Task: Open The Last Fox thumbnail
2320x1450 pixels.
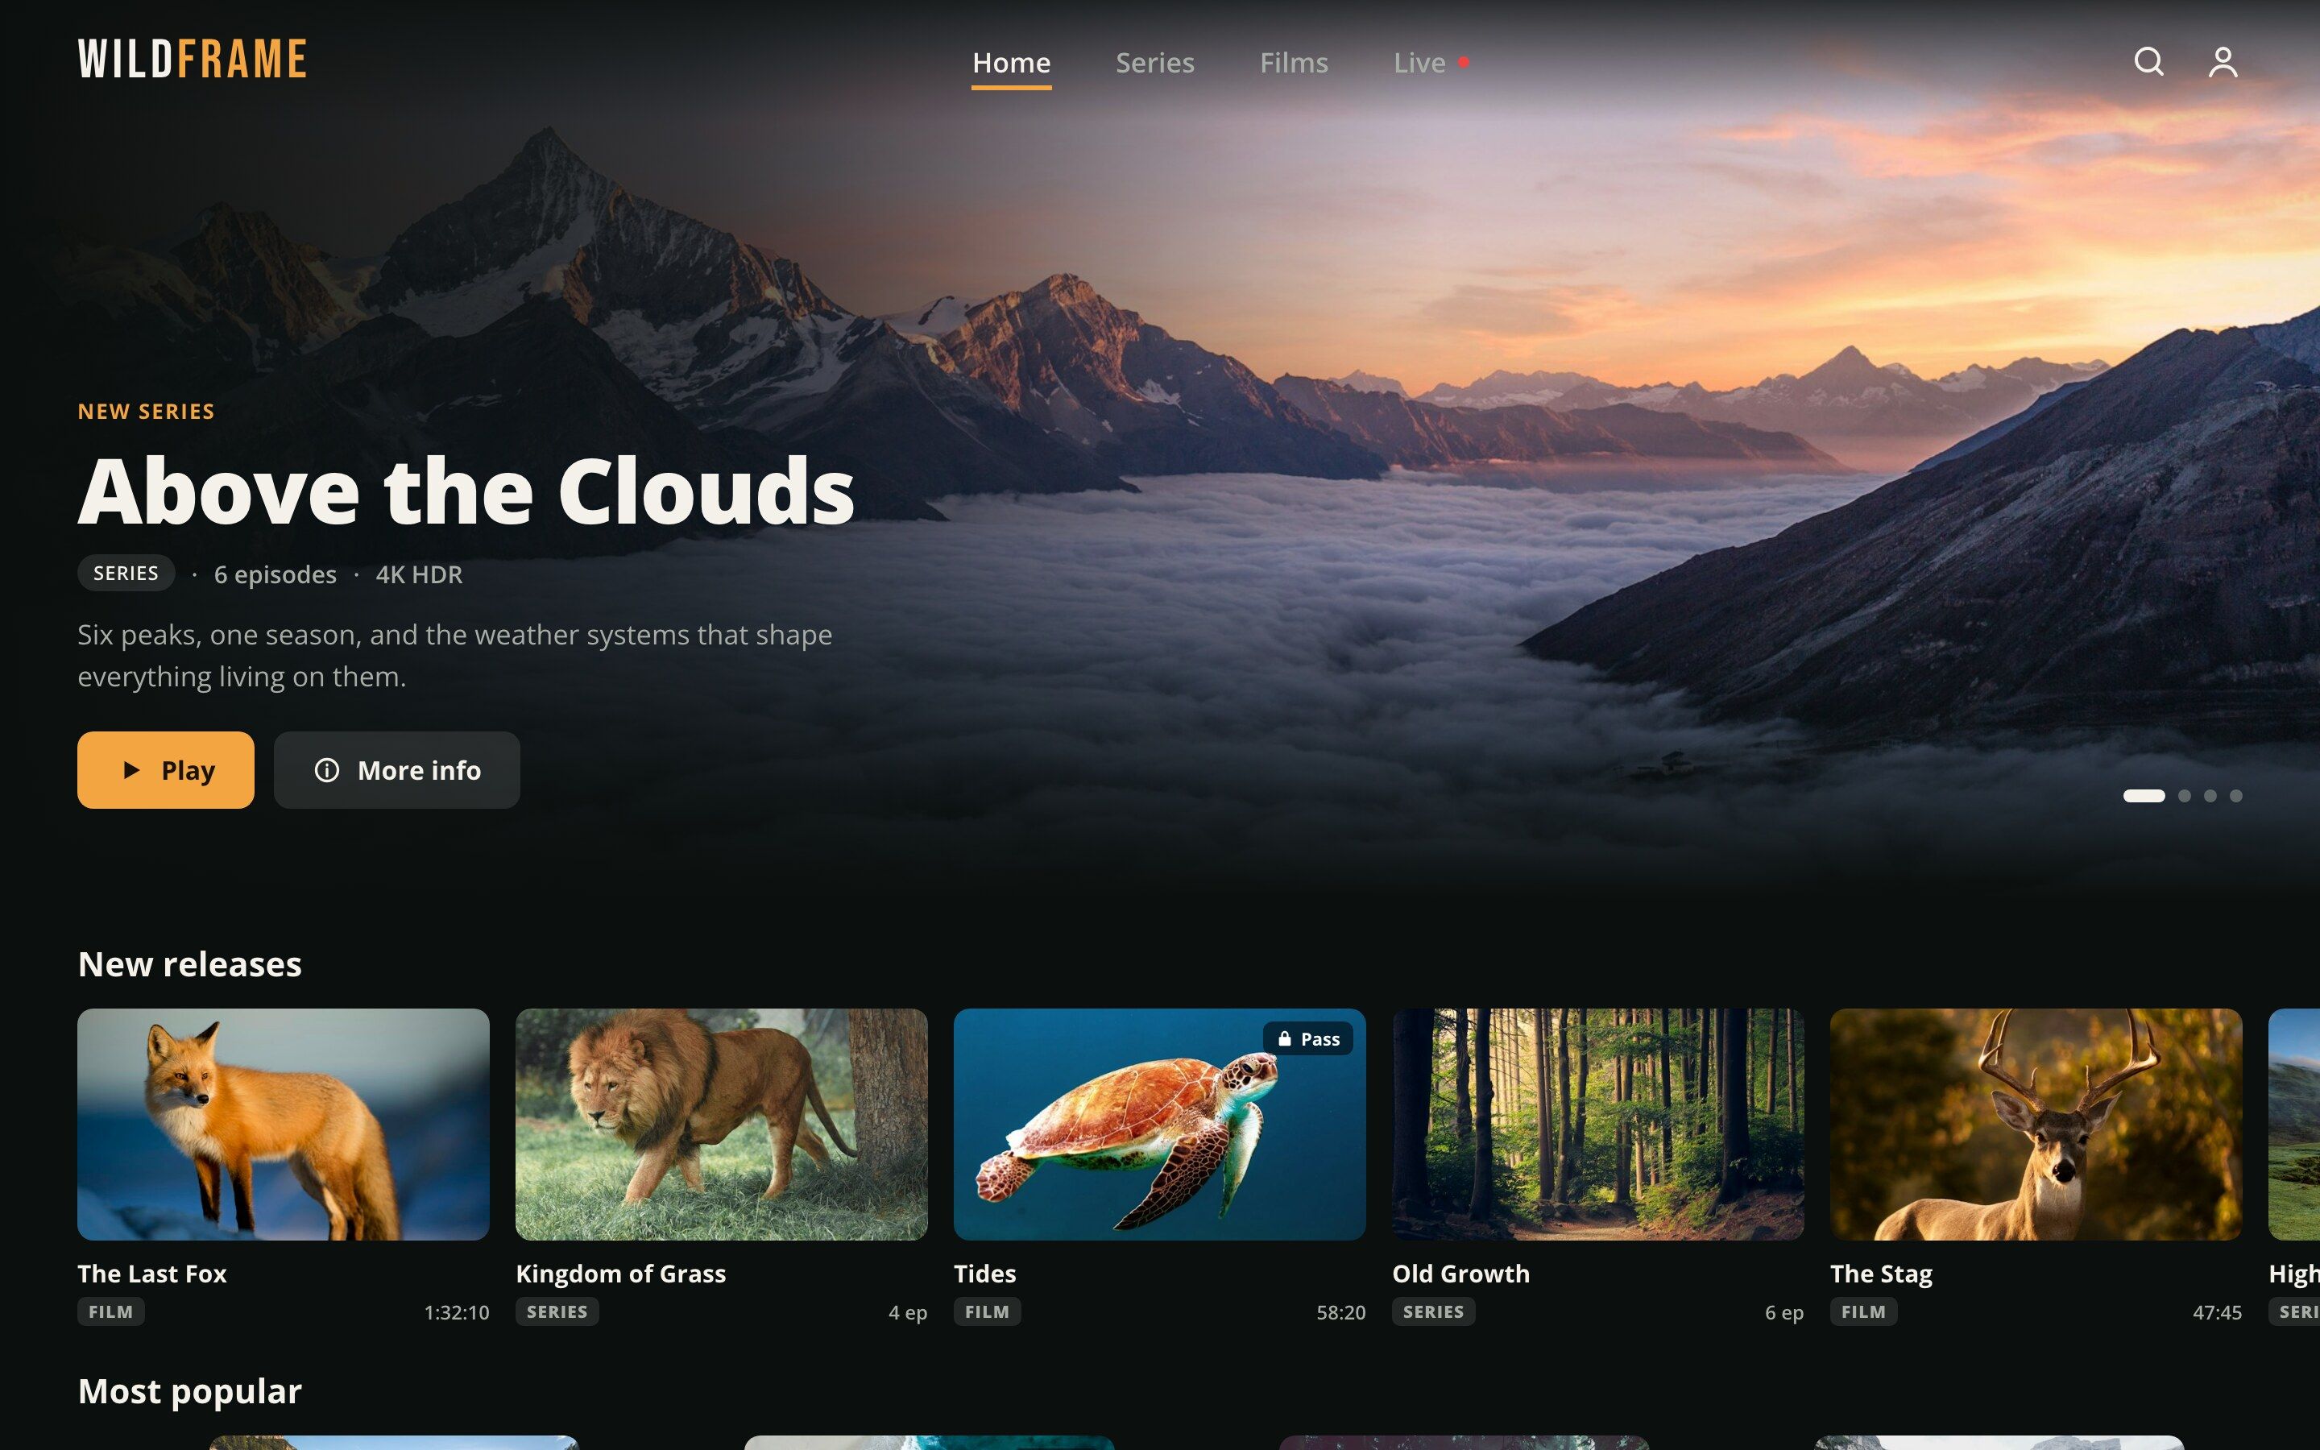Action: [283, 1124]
